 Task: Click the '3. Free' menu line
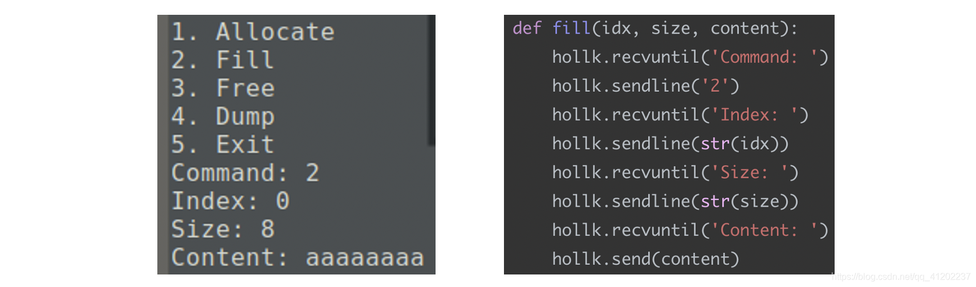click(223, 88)
